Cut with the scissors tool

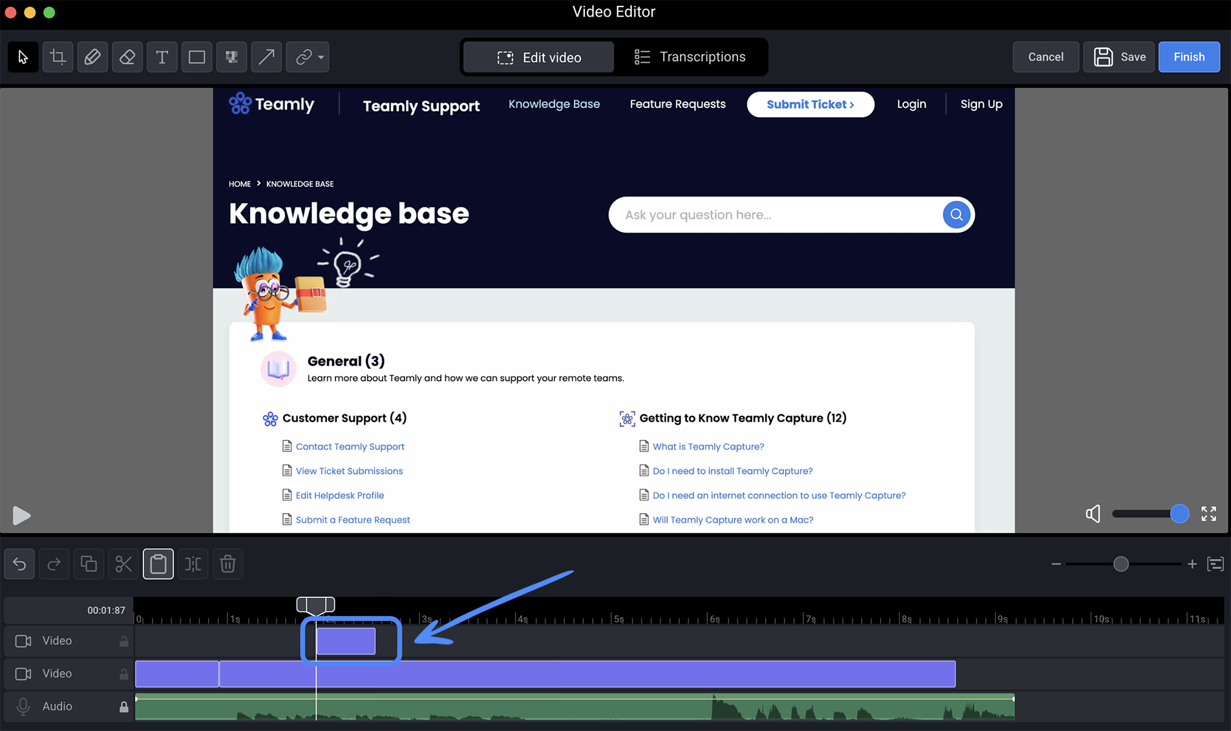(123, 564)
